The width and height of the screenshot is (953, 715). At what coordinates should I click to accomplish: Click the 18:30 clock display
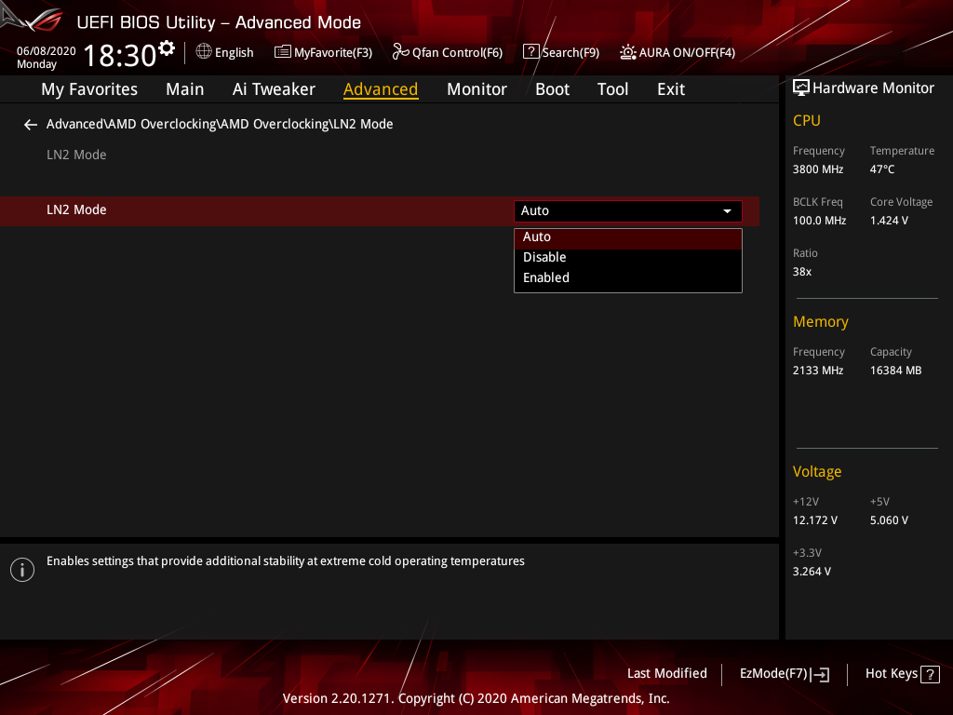click(120, 55)
